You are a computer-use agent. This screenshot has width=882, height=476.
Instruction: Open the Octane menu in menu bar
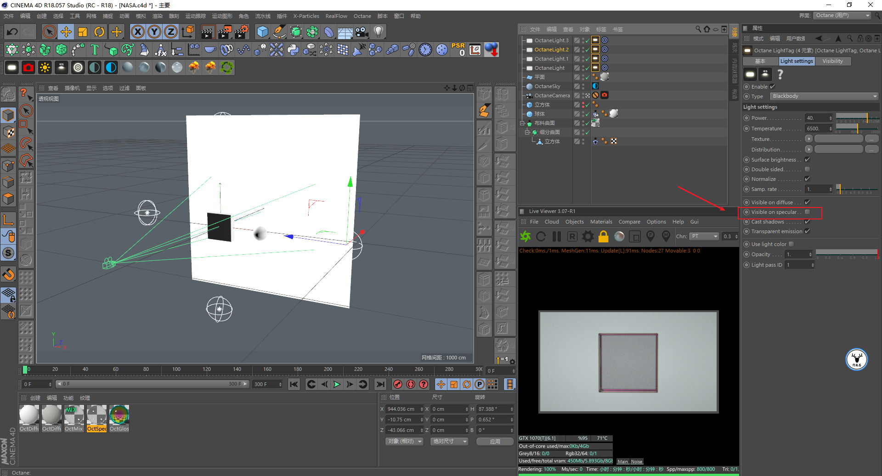point(362,16)
